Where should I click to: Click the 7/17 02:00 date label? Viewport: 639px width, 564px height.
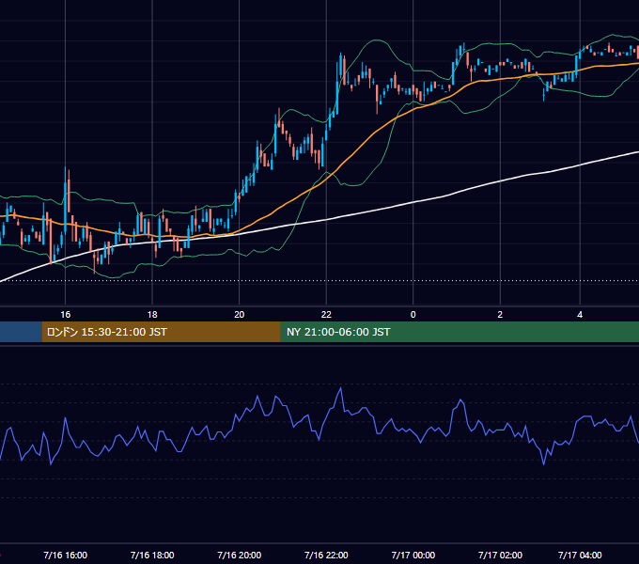(500, 555)
